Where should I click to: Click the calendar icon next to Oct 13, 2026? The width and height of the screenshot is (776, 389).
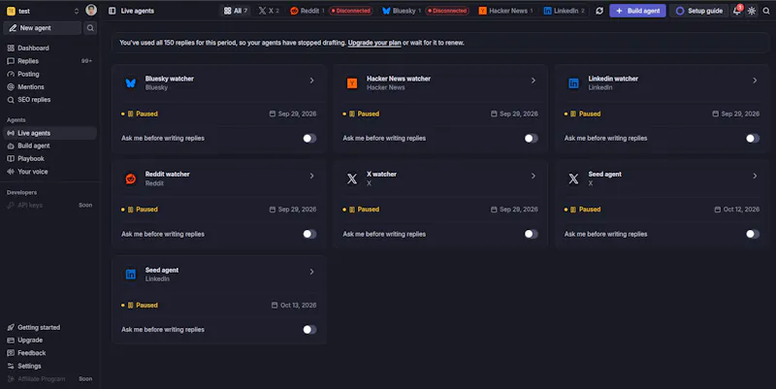275,305
